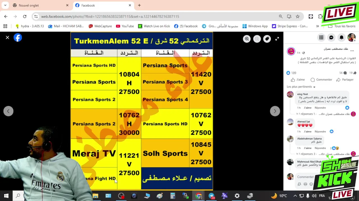Image resolution: width=359 pixels, height=201 pixels.
Task: Close the Facebook tab
Action: pyautogui.click(x=130, y=5)
